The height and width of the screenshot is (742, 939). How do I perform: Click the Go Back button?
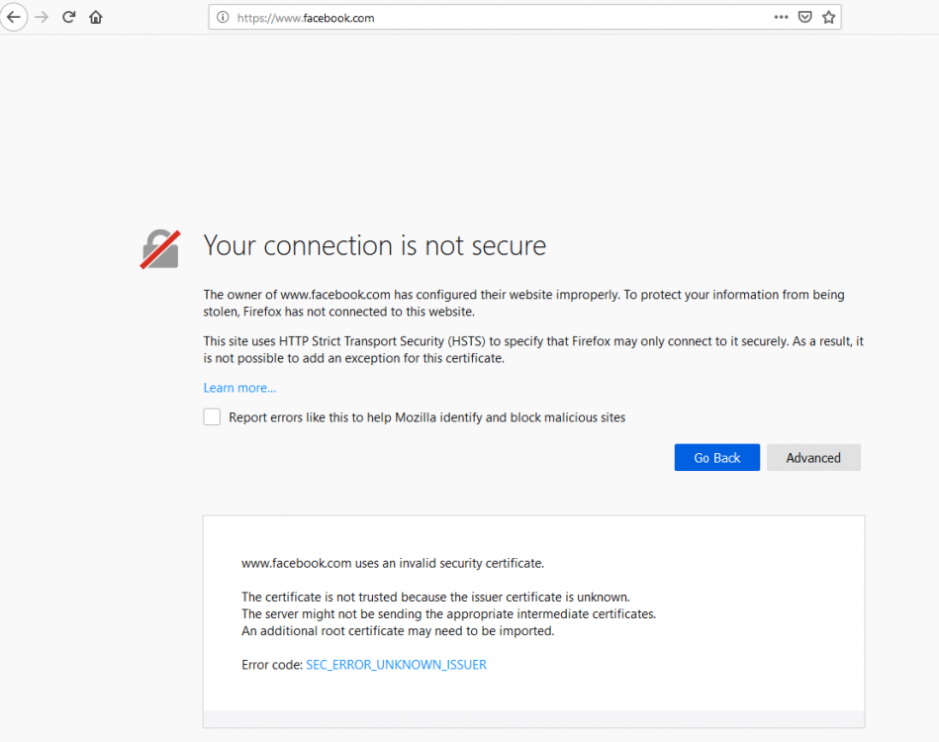pyautogui.click(x=716, y=457)
